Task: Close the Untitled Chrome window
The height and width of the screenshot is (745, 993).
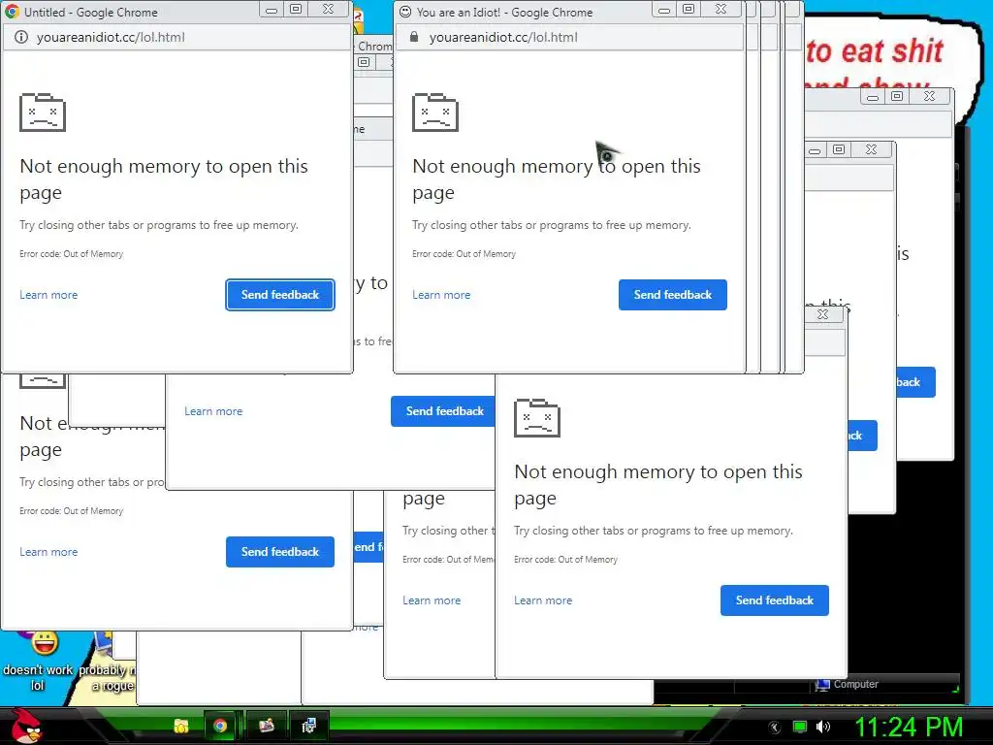Action: (x=328, y=10)
